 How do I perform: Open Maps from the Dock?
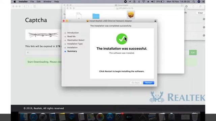(91, 117)
